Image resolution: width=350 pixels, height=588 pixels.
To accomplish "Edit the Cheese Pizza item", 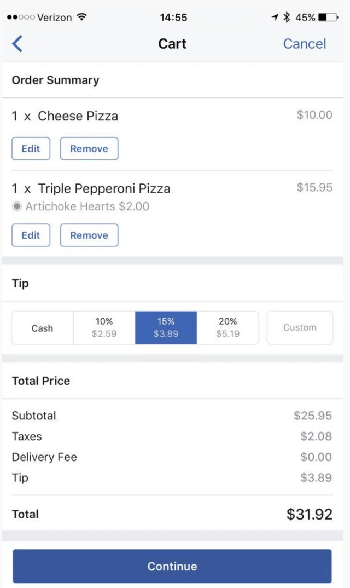I will pyautogui.click(x=31, y=148).
